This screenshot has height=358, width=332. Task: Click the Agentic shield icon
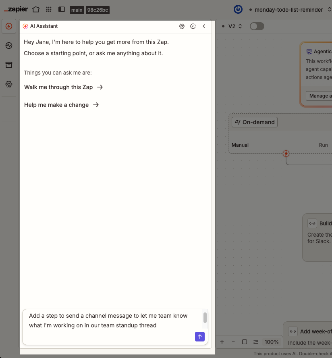309,52
